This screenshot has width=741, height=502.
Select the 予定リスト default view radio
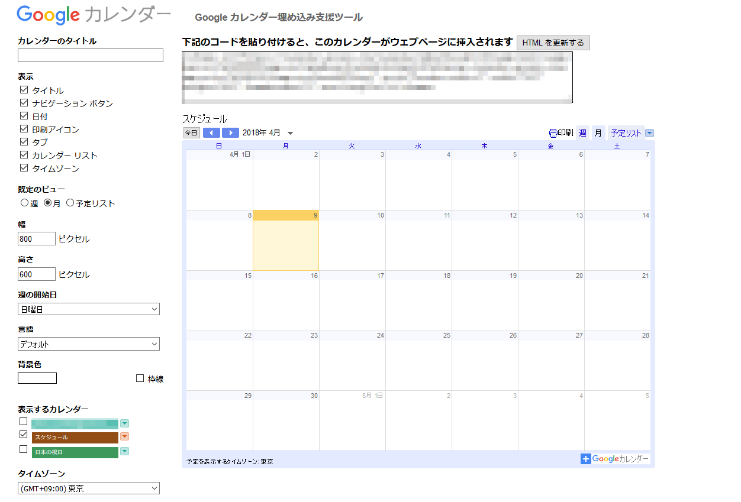coord(70,203)
